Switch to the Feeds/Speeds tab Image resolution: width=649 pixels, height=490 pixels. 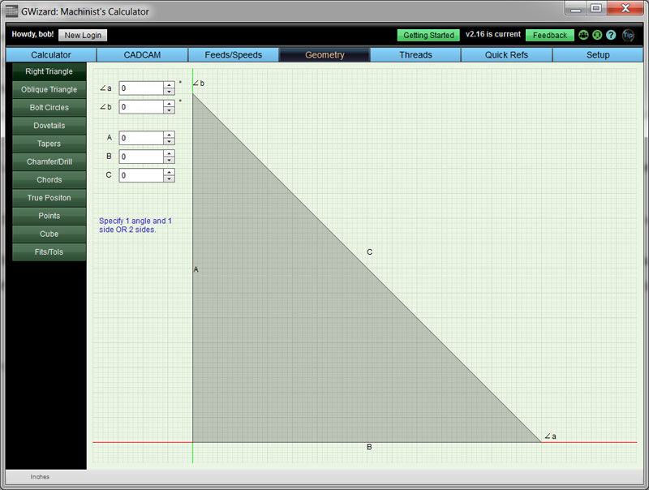coord(234,54)
